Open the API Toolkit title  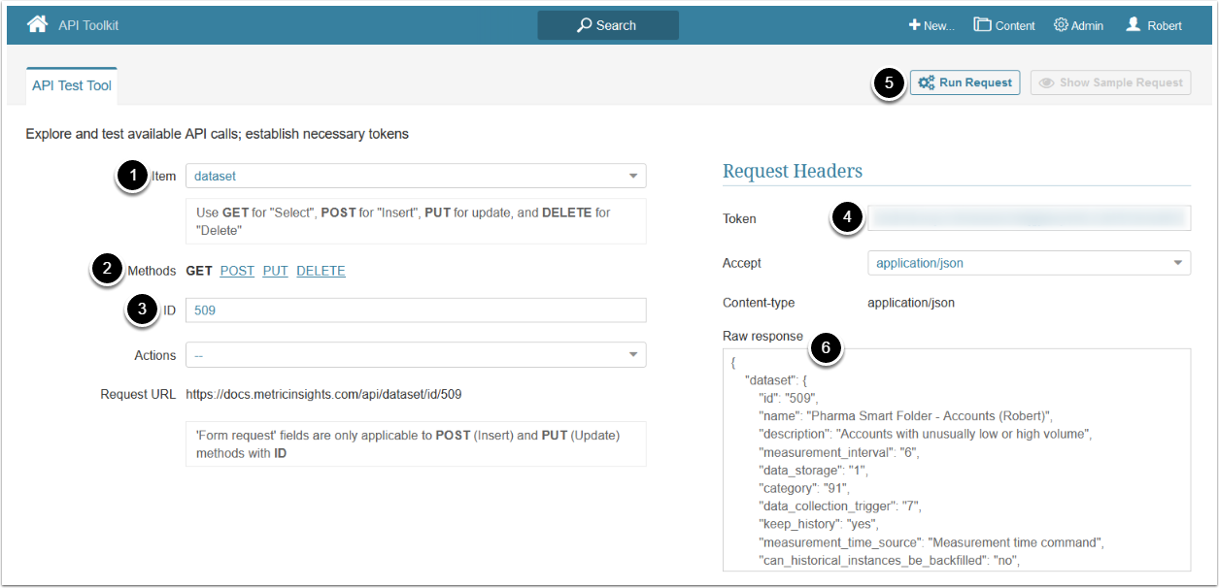click(x=88, y=25)
